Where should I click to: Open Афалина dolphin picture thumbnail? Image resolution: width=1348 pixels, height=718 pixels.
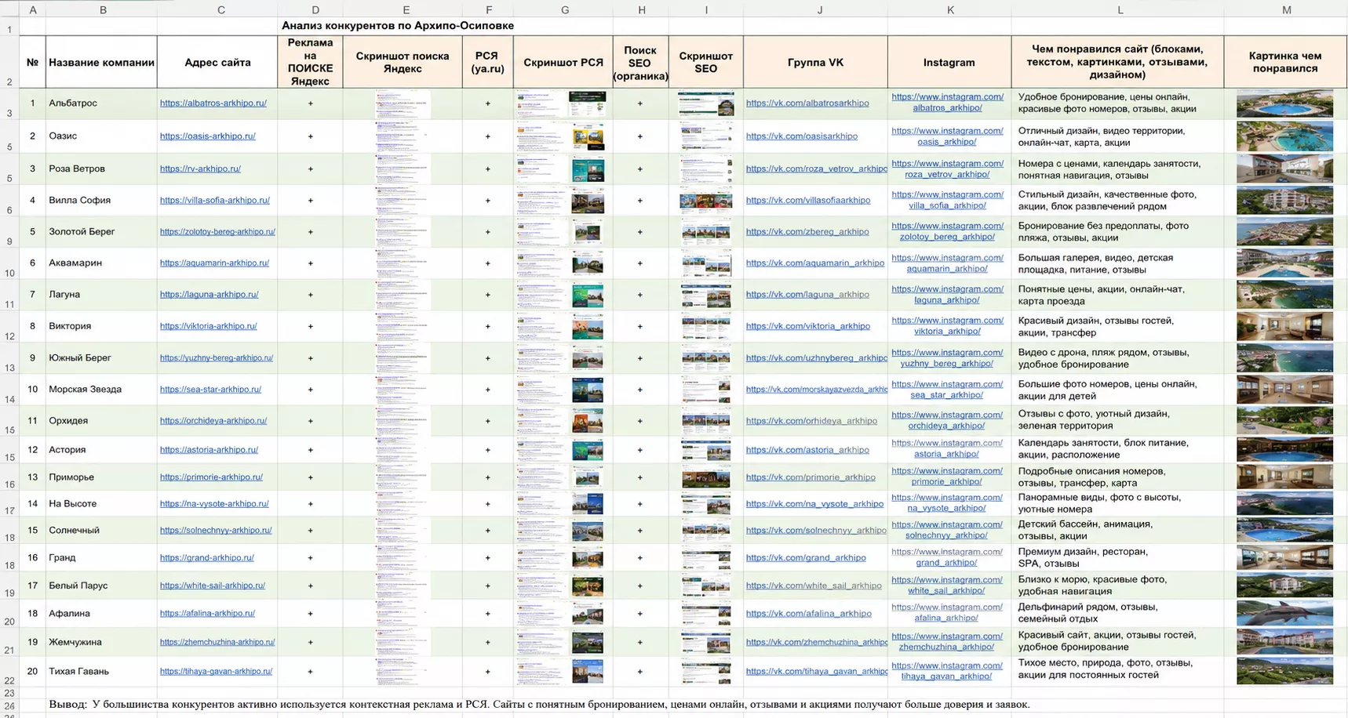pyautogui.click(x=1284, y=613)
